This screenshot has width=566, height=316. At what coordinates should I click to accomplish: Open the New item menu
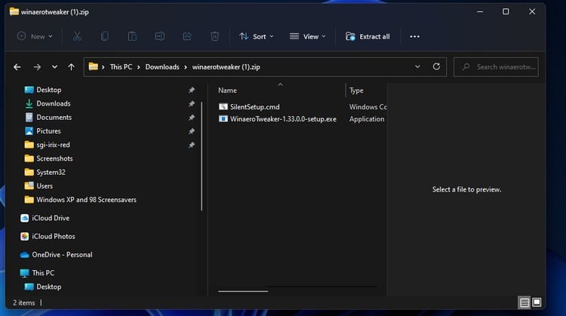coord(35,36)
